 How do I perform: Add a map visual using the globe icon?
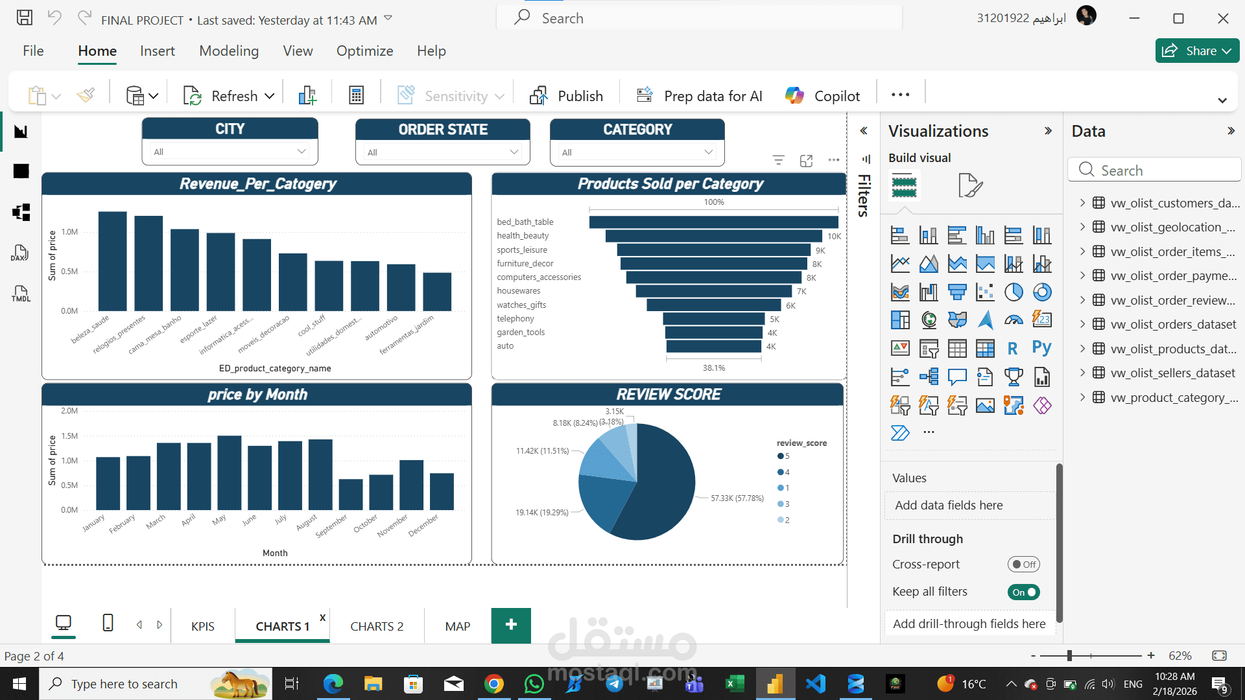click(x=929, y=320)
